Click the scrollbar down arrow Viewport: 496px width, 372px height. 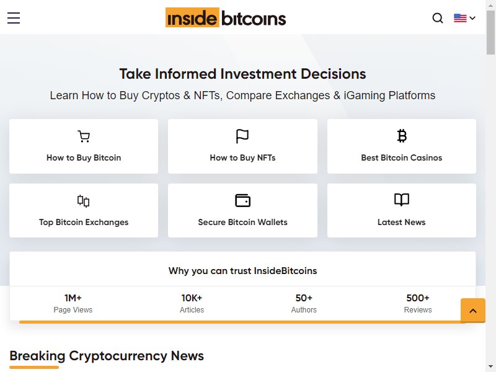[490, 366]
